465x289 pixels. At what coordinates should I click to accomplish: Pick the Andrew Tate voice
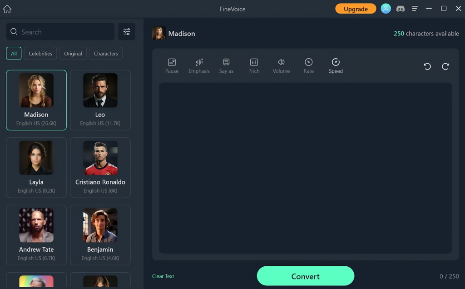click(x=36, y=235)
